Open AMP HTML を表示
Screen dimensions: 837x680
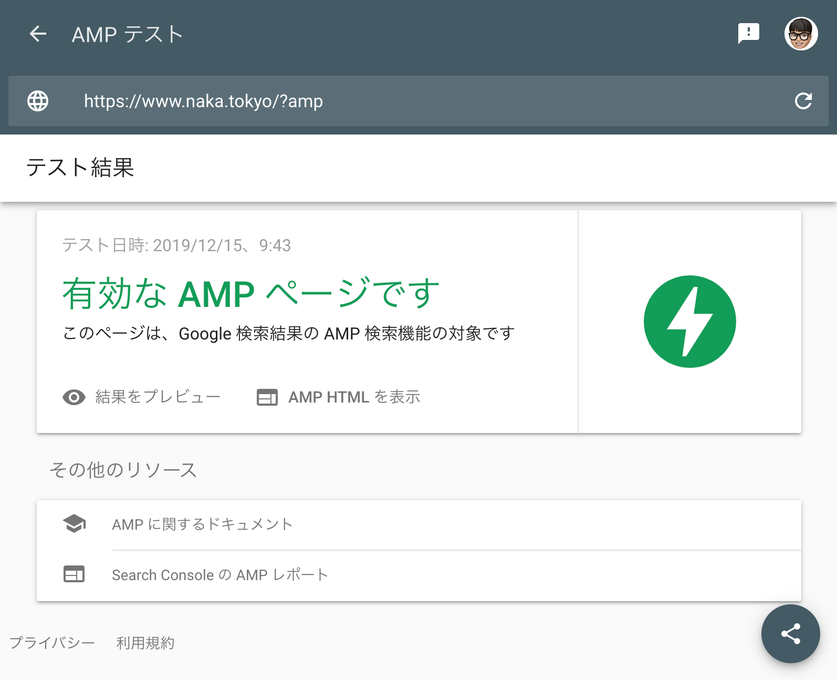pyautogui.click(x=354, y=397)
